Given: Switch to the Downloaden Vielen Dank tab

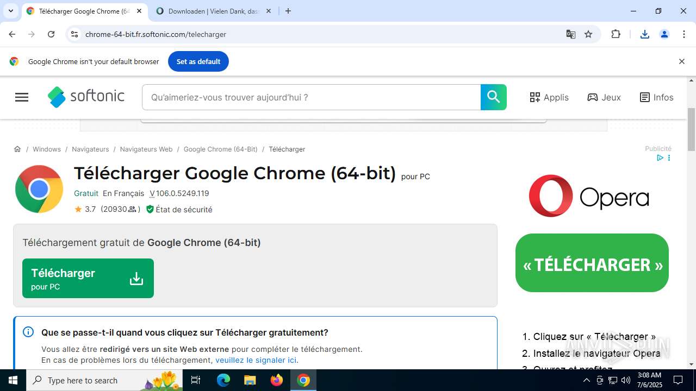Looking at the screenshot, I should 214,11.
